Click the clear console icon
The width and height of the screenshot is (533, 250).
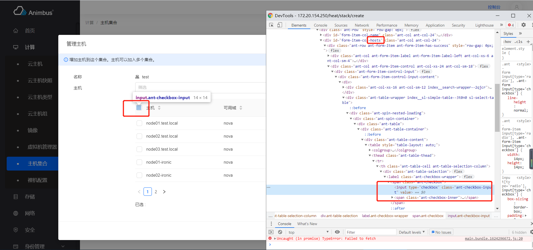tap(280, 232)
